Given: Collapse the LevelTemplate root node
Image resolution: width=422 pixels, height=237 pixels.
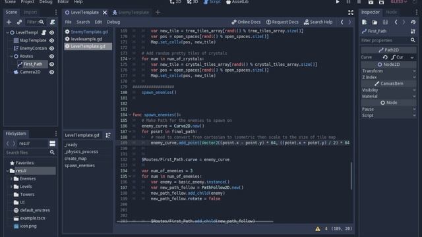Looking at the screenshot, I should pos(7,32).
